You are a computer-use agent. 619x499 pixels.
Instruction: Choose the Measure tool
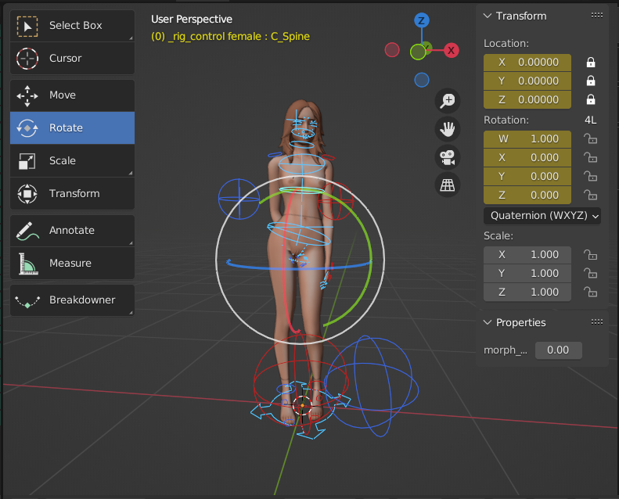pos(72,263)
